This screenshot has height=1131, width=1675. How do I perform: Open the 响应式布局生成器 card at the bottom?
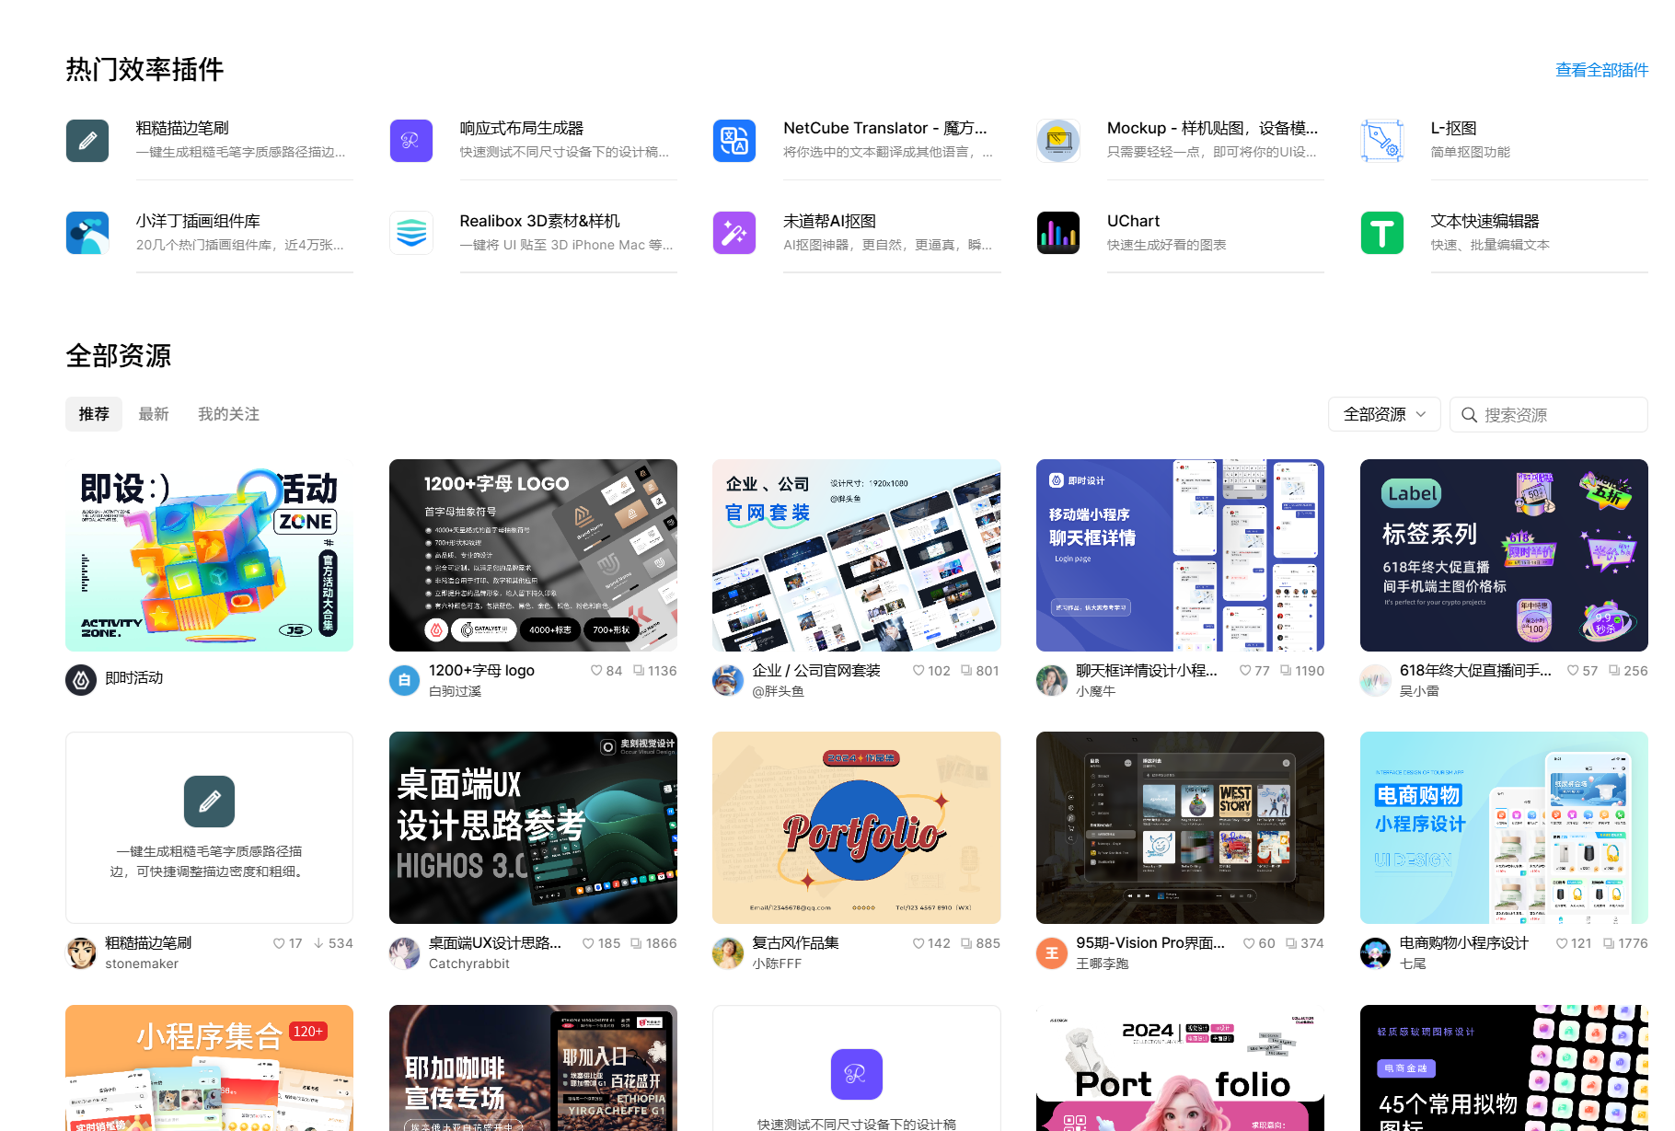pyautogui.click(x=857, y=1068)
